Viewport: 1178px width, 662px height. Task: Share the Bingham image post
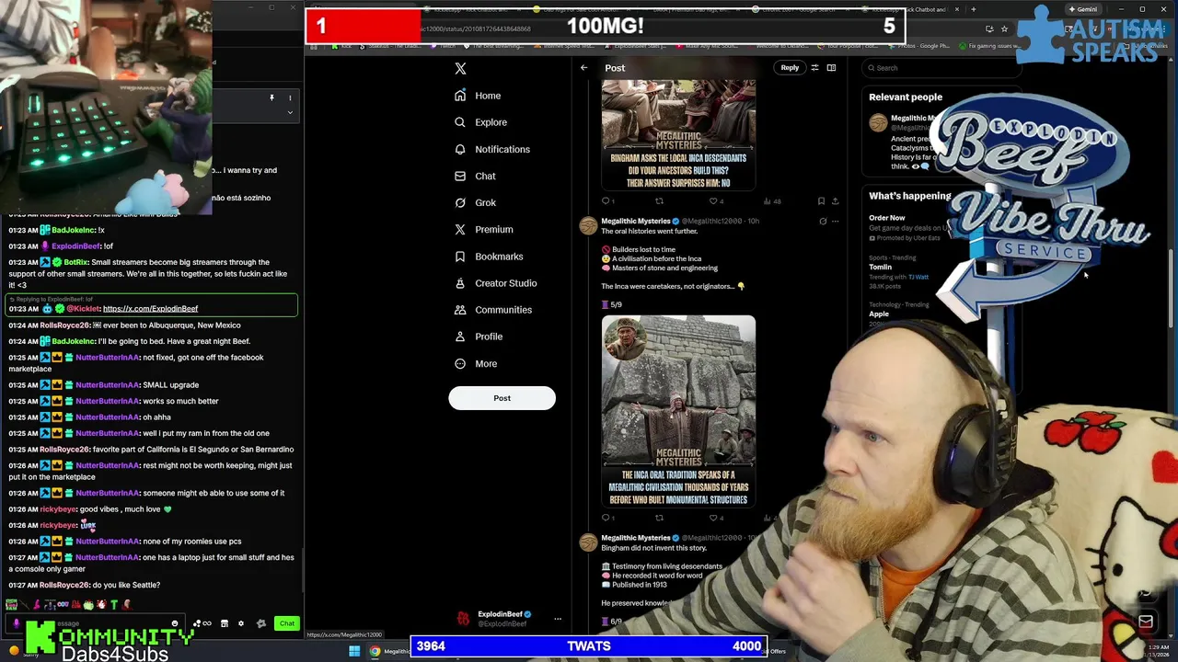pos(835,201)
